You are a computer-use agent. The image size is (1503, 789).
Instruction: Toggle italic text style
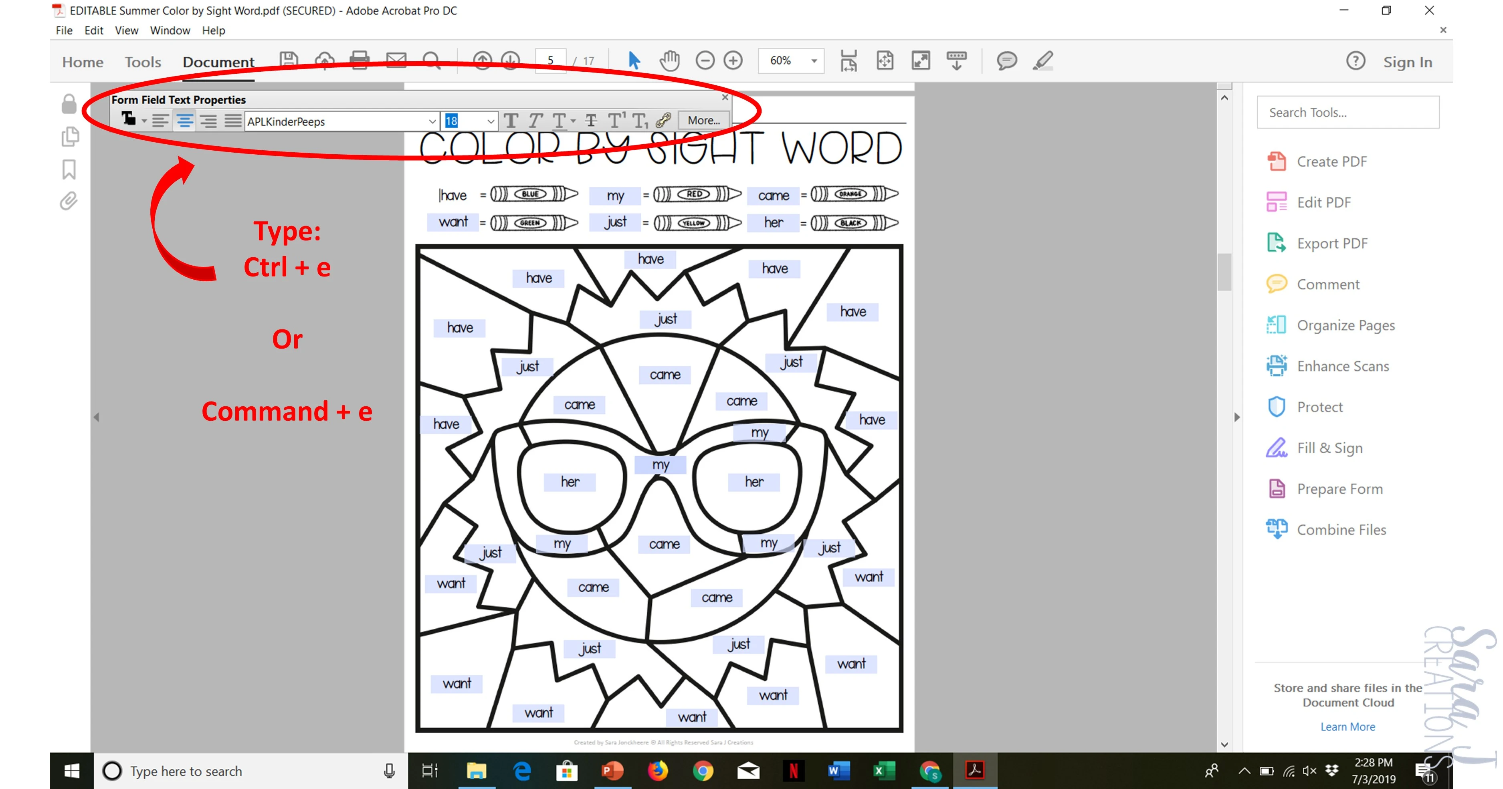pos(535,121)
